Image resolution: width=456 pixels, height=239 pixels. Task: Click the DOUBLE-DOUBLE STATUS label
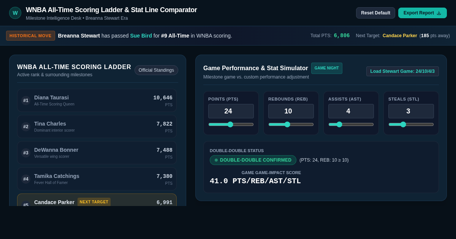[237, 151]
